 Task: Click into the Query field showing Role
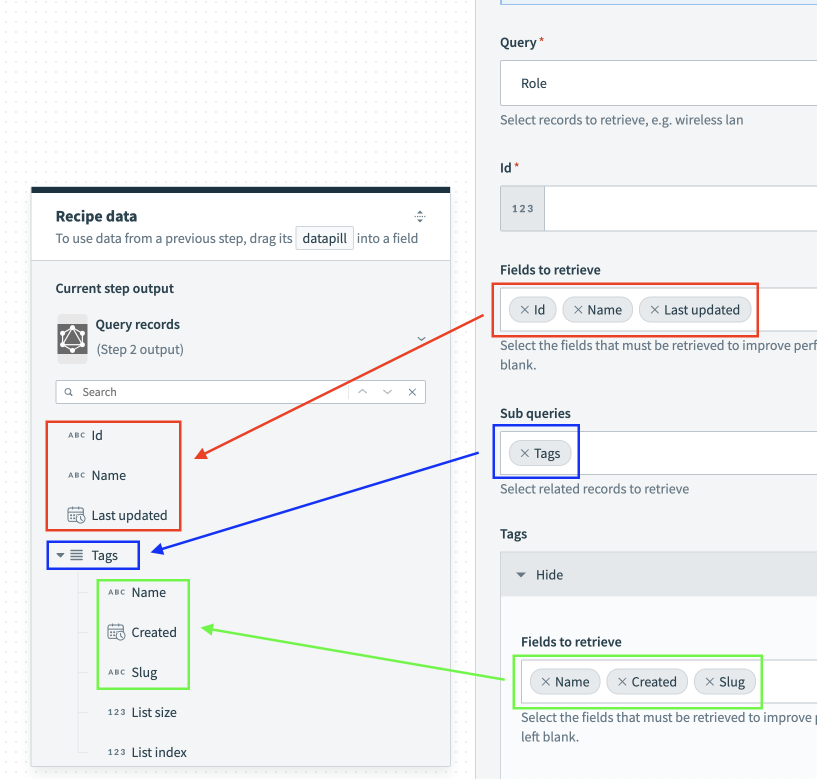[600, 83]
